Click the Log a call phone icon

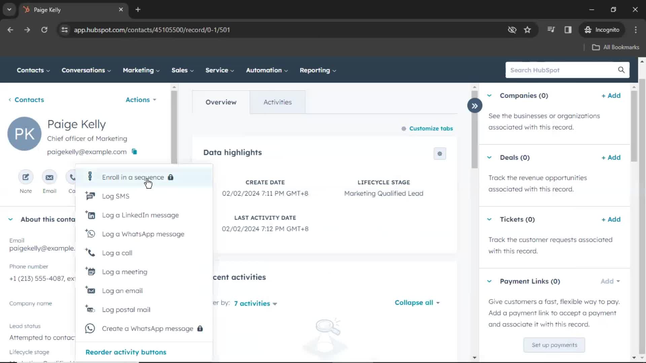[x=90, y=252]
